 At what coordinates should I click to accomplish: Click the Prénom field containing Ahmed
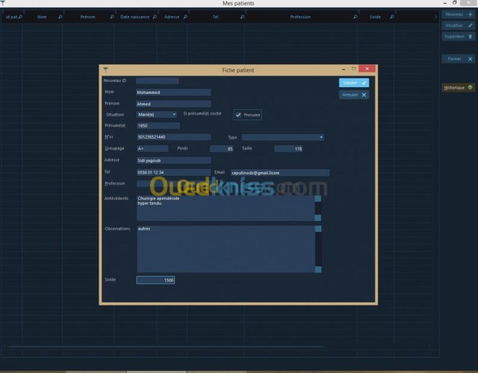(173, 104)
